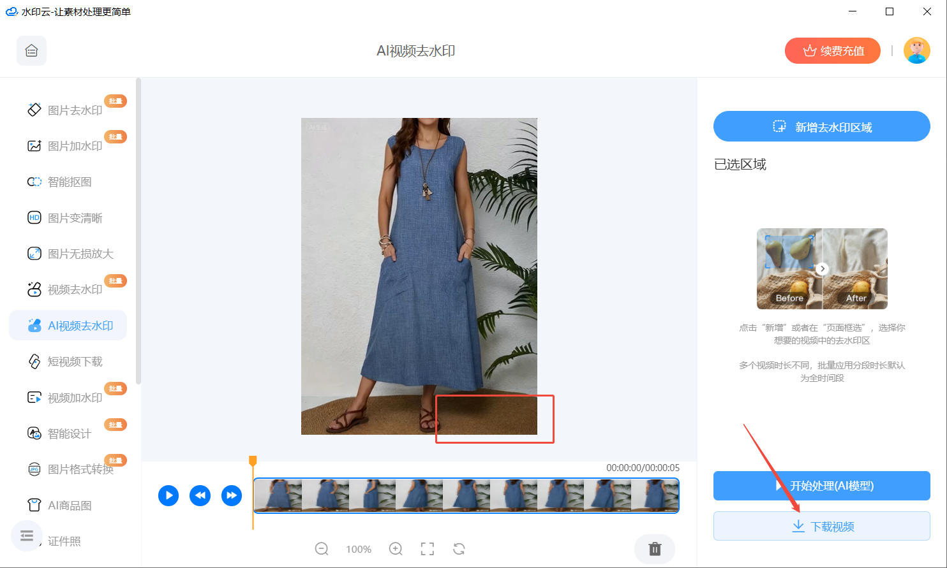Screen dimensions: 947x568
Task: Click the rewind playback button
Action: [x=200, y=495]
